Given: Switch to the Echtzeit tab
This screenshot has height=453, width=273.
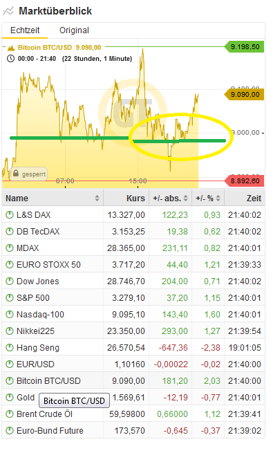Looking at the screenshot, I should tap(25, 30).
